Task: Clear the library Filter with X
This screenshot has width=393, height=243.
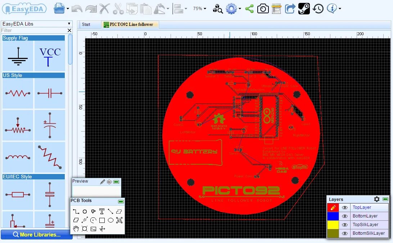Action: click(x=69, y=30)
